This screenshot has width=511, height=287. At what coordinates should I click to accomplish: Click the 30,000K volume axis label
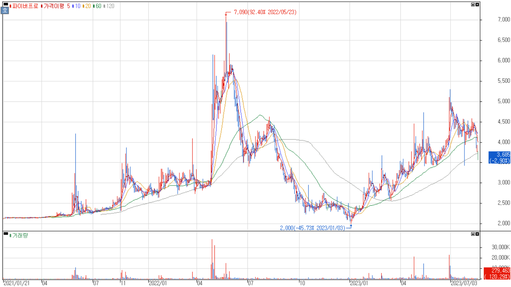coord(501,247)
